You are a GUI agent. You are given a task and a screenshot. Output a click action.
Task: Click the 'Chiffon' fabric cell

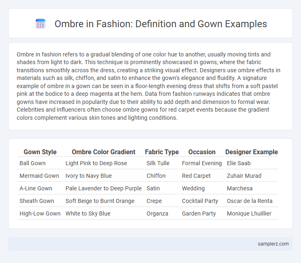pyautogui.click(x=161, y=176)
